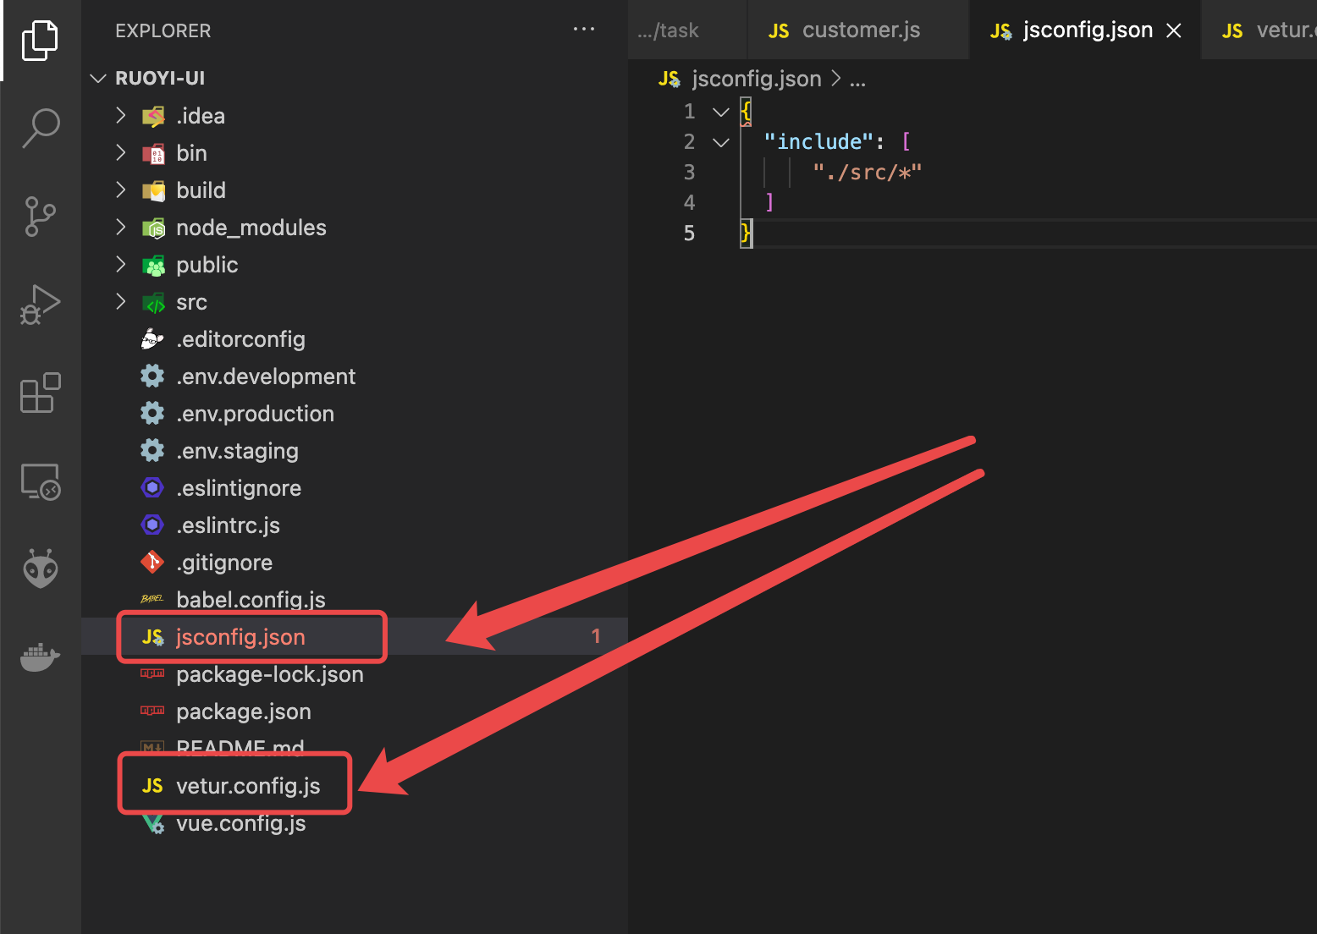Open the Search view in activity bar
The width and height of the screenshot is (1317, 934).
pyautogui.click(x=40, y=129)
